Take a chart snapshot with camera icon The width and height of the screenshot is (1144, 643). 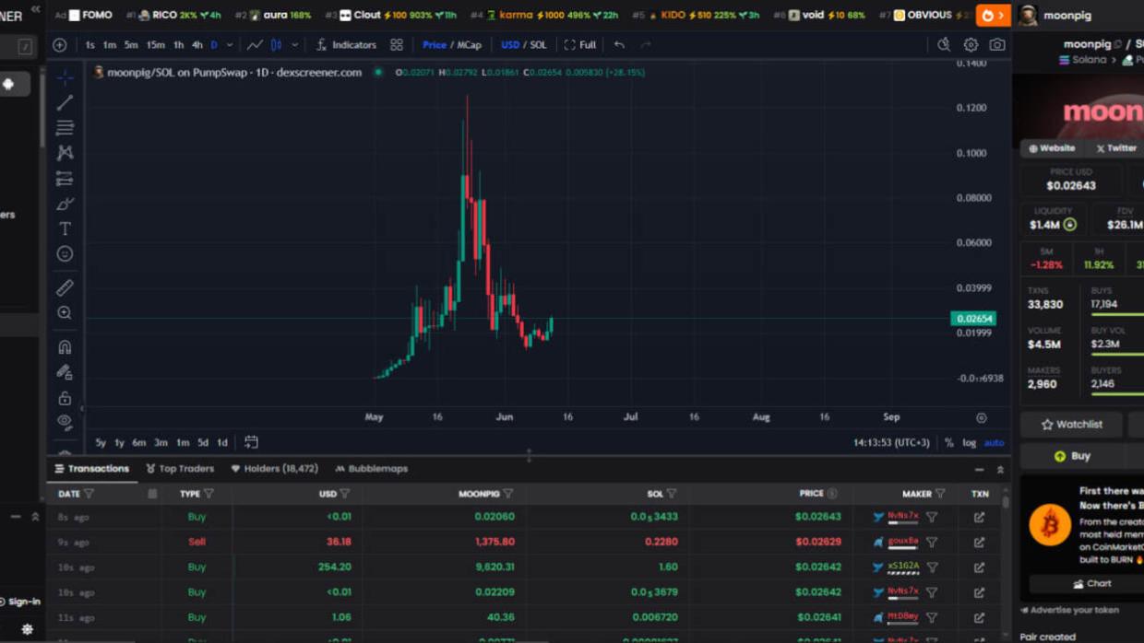coord(997,44)
